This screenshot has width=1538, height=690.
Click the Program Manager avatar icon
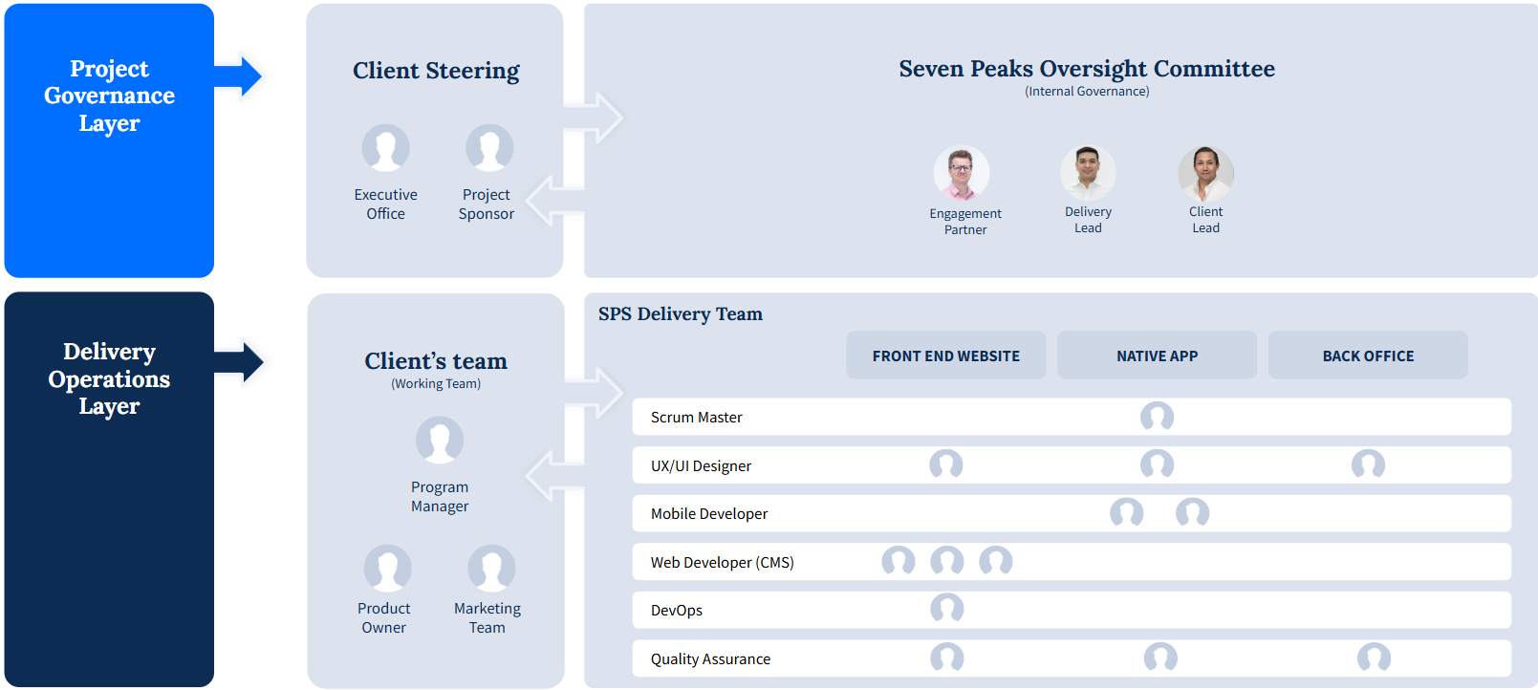tap(439, 441)
